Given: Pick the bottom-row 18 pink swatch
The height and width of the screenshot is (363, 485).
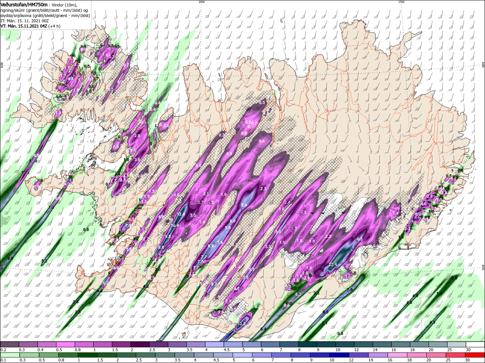Looking at the screenshot, I should [x=417, y=355].
